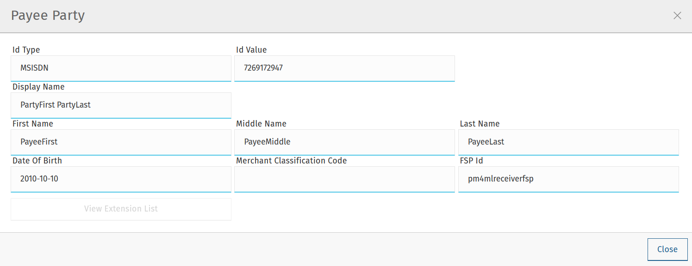This screenshot has width=692, height=266.
Task: Close the dialog with the X icon
Action: (x=677, y=16)
